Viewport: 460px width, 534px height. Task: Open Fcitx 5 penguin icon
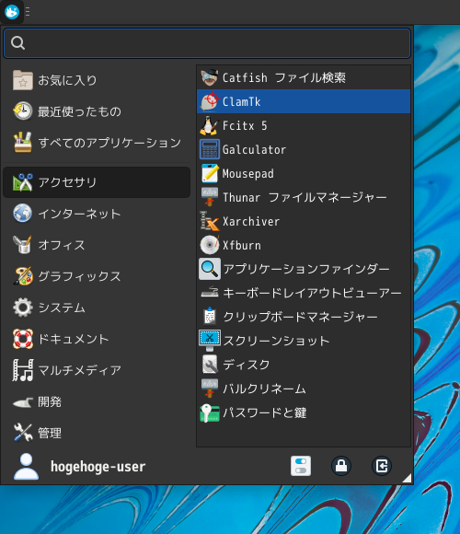[x=209, y=125]
